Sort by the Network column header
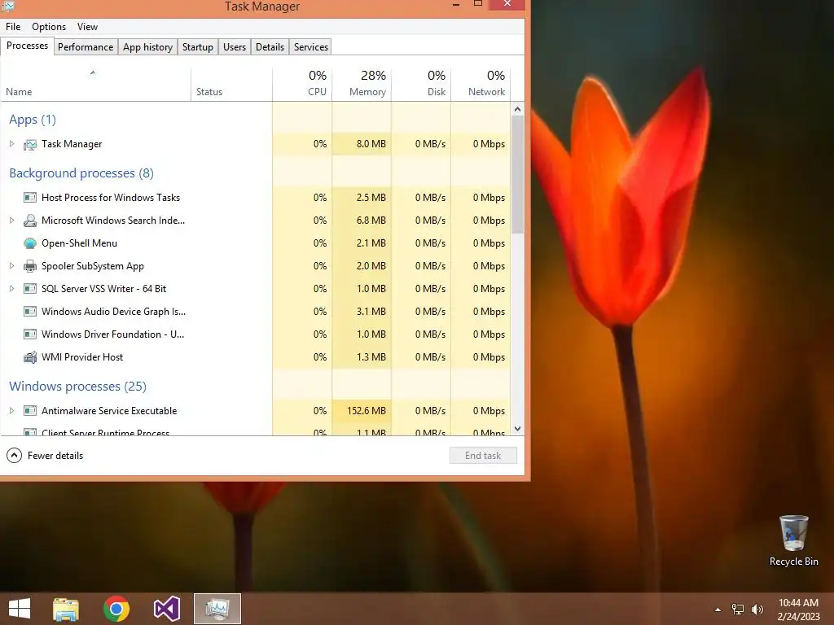The width and height of the screenshot is (834, 625). [481, 85]
